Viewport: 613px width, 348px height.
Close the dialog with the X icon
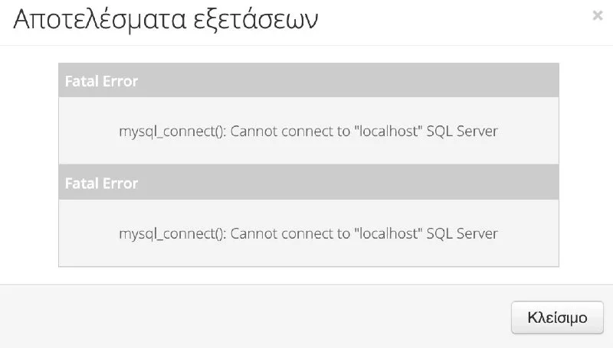[598, 15]
